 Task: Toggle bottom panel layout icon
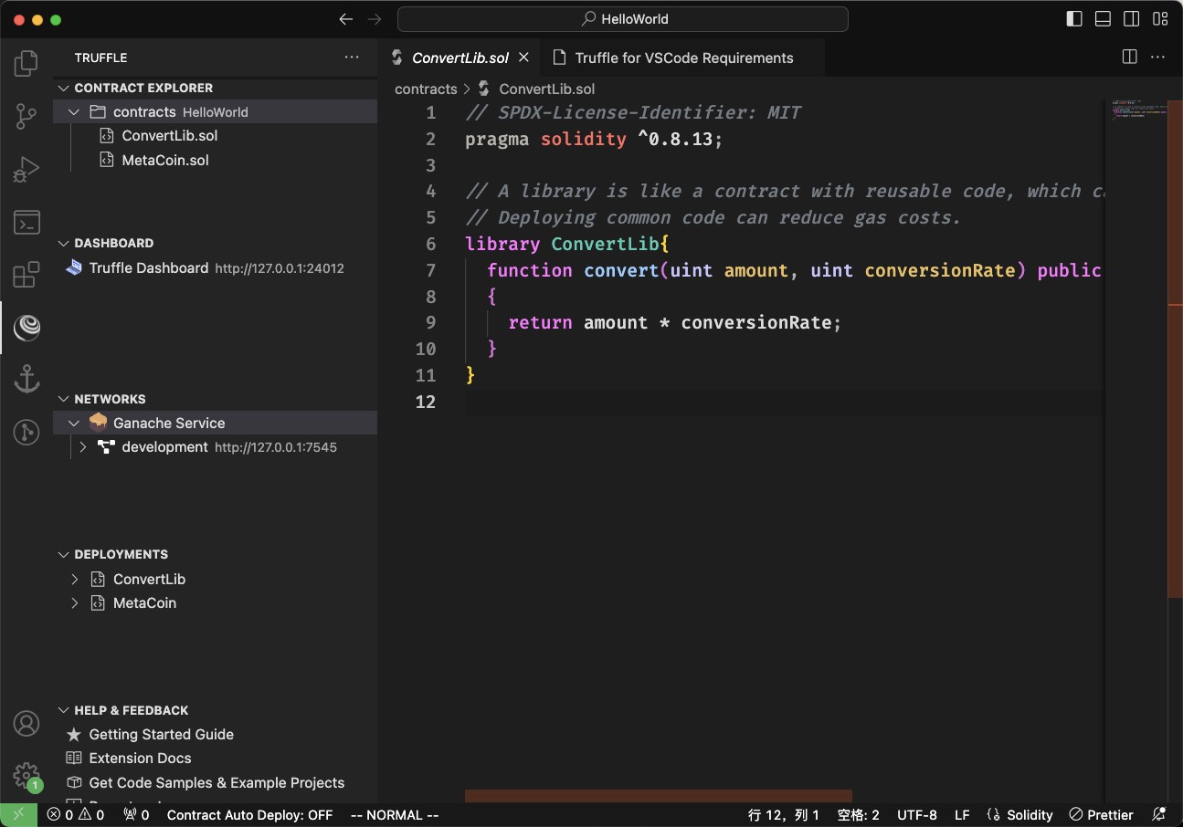click(1103, 19)
